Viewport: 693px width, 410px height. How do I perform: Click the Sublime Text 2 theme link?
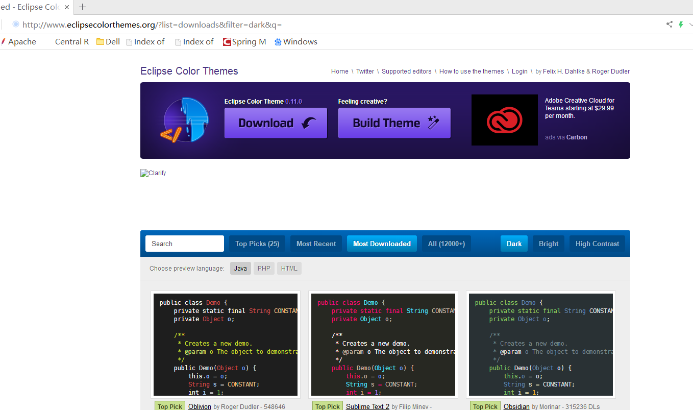(367, 406)
